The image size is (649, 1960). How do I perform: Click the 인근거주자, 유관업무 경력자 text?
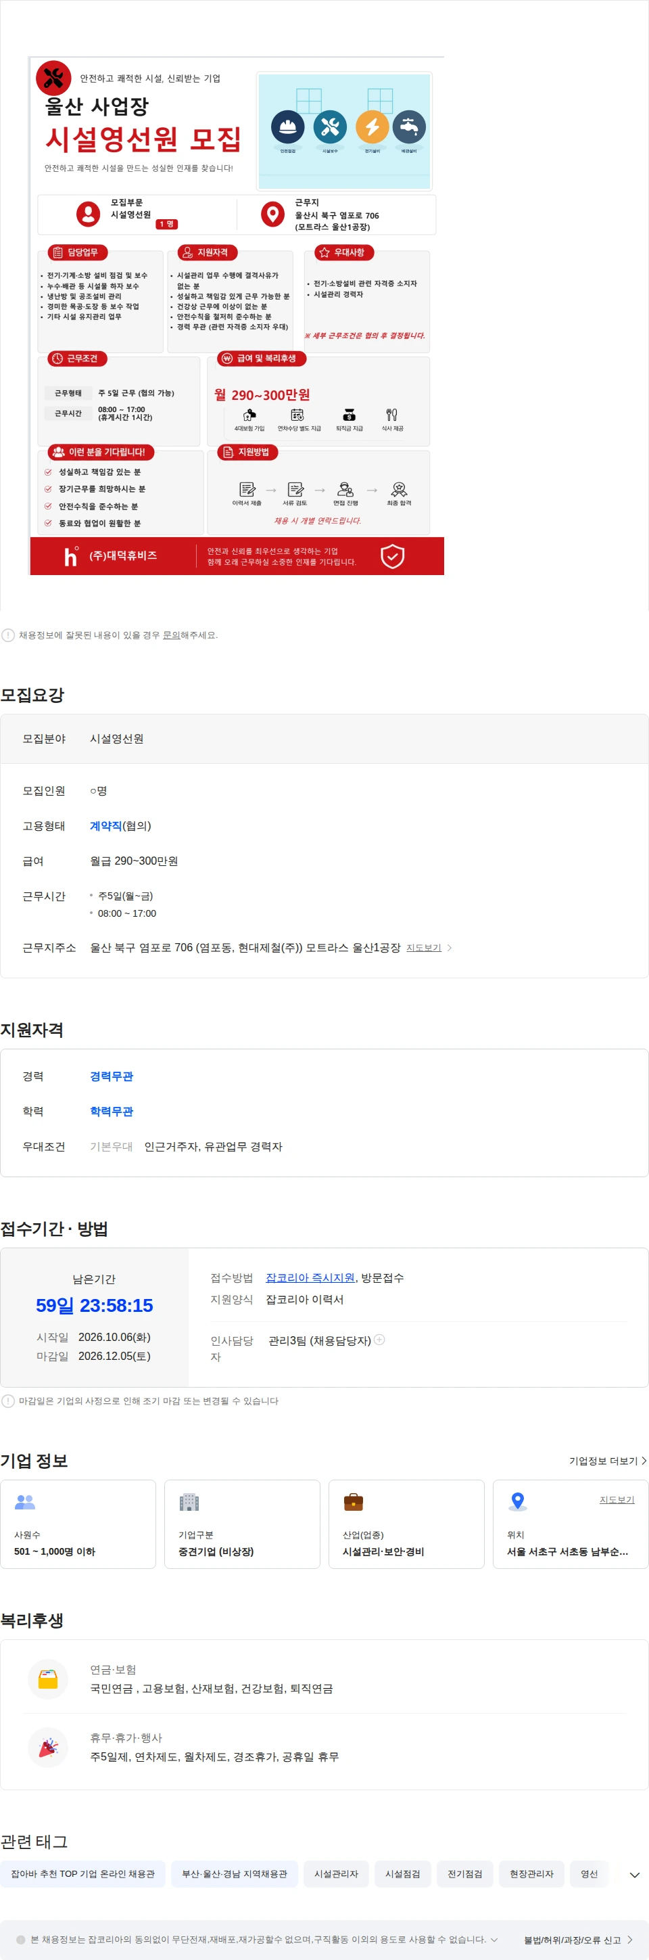point(213,1146)
